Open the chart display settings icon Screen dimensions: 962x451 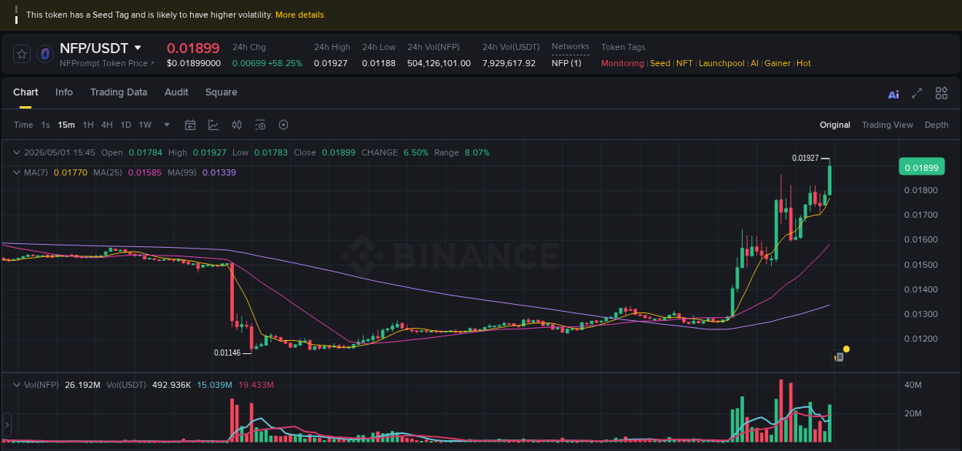coord(260,125)
